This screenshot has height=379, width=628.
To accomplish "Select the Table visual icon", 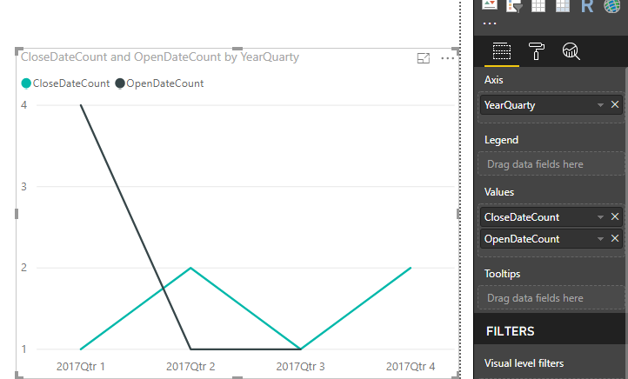I will pos(538,5).
